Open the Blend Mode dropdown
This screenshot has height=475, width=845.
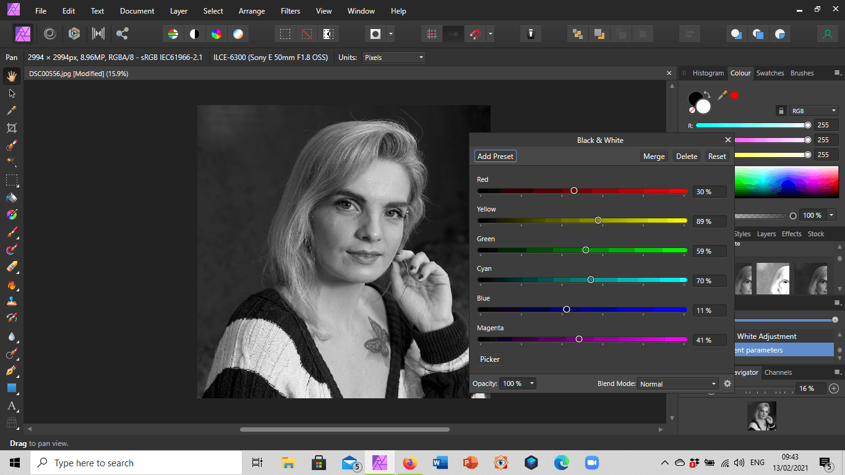pyautogui.click(x=677, y=383)
